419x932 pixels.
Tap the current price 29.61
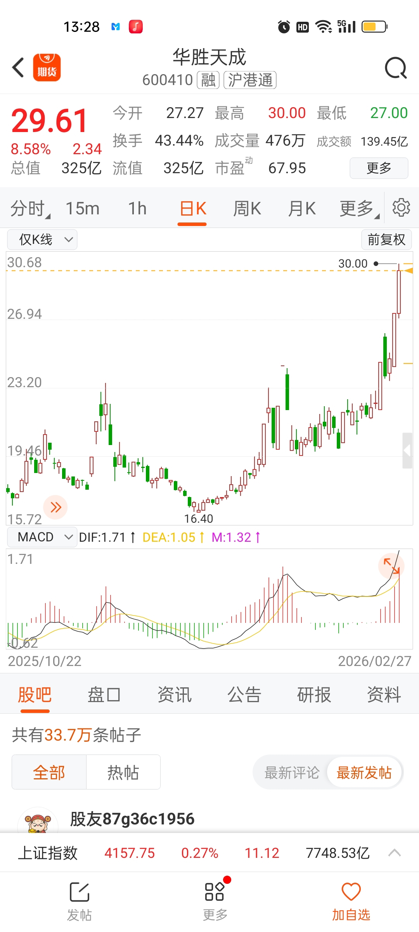[x=49, y=120]
